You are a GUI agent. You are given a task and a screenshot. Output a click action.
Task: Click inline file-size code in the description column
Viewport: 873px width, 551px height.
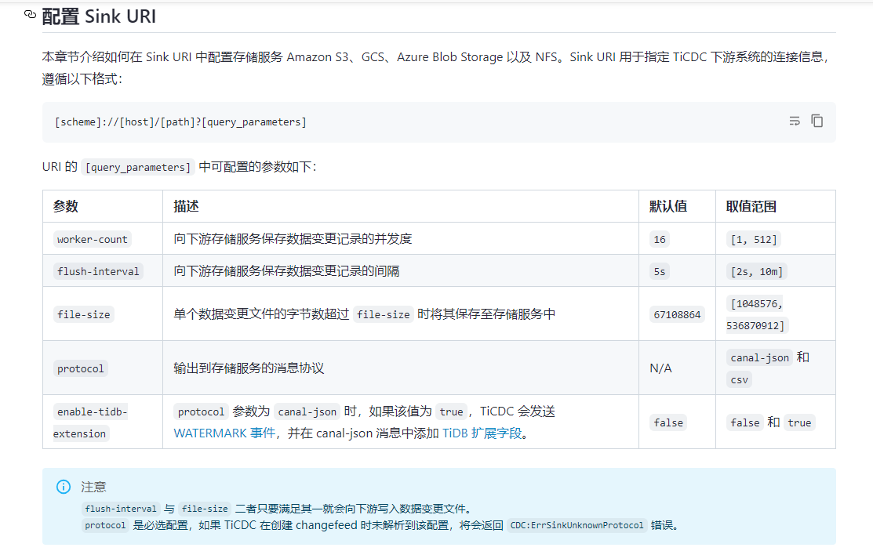pyautogui.click(x=383, y=314)
